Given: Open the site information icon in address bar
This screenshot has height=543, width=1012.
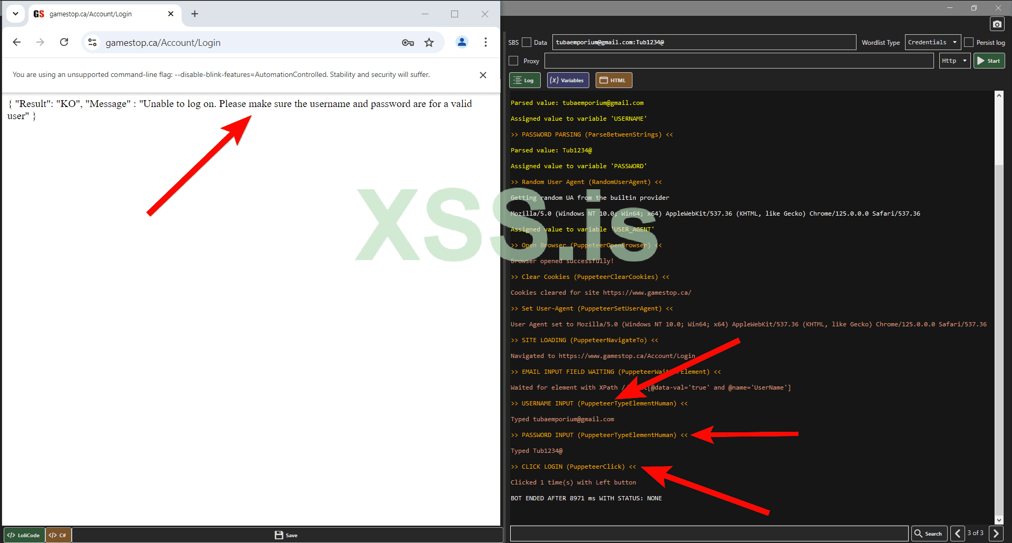Looking at the screenshot, I should [93, 42].
